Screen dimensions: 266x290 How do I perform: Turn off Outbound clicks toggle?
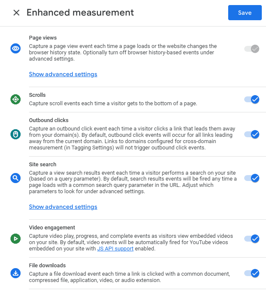pyautogui.click(x=252, y=135)
